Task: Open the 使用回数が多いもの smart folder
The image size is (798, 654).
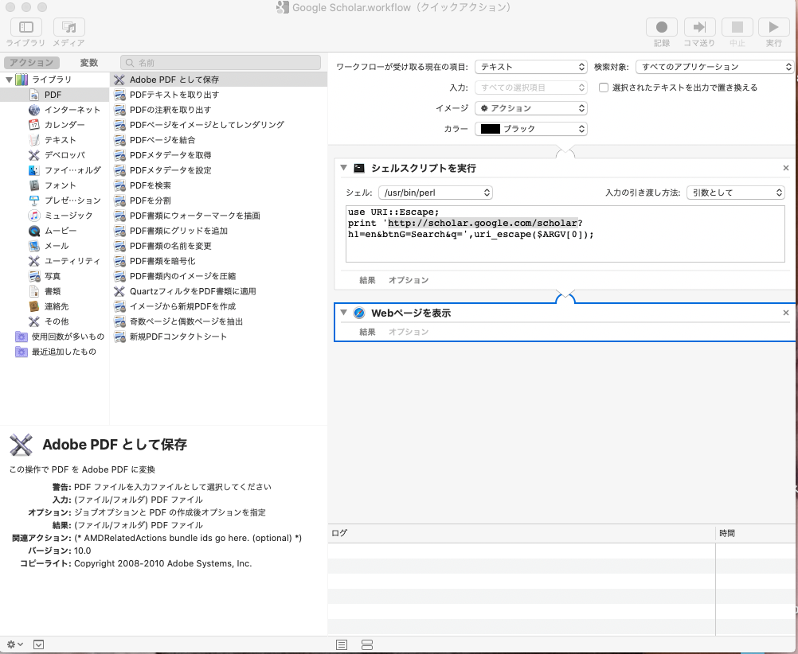Action: (x=60, y=337)
